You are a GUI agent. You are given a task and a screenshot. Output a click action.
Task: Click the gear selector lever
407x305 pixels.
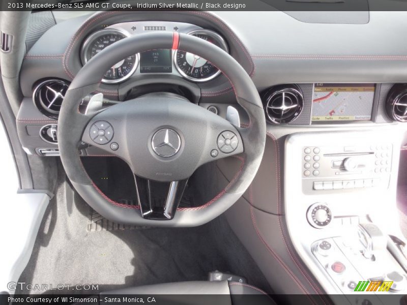click(x=371, y=238)
